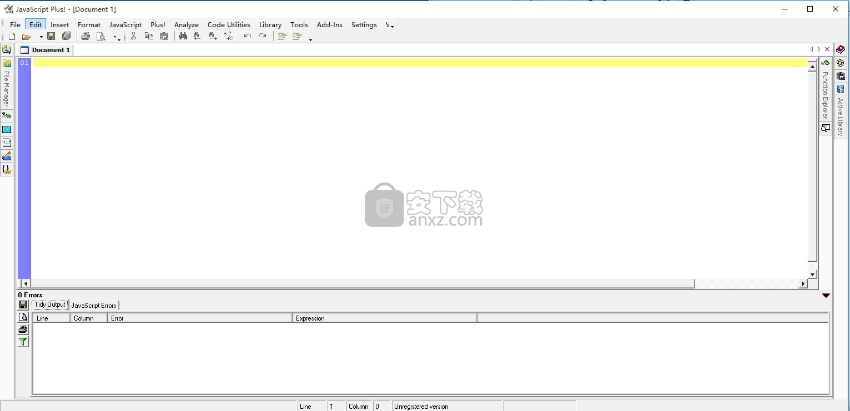The image size is (850, 411).
Task: Open the clipboard panel on right edge
Action: [x=840, y=76]
